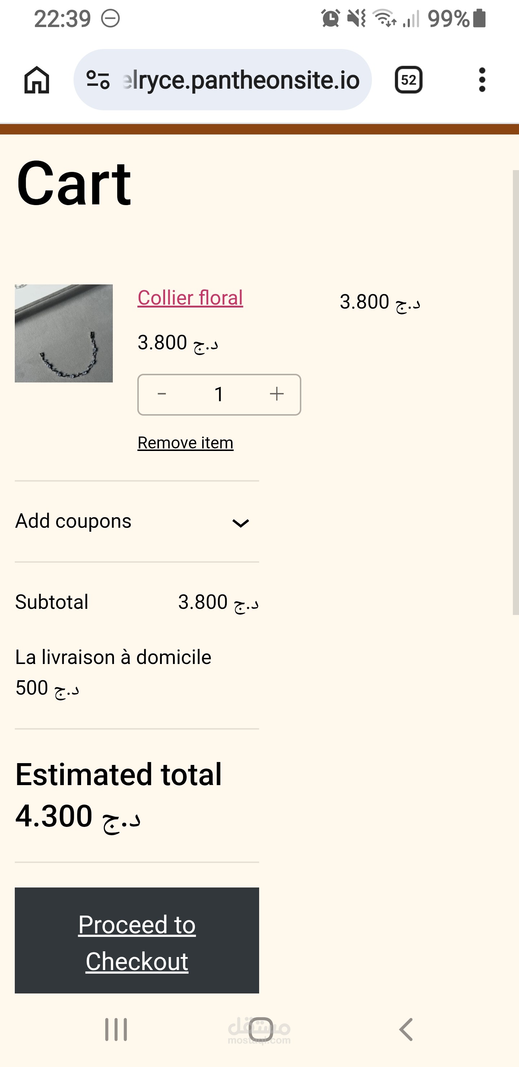Viewport: 519px width, 1067px height.
Task: Tap the Android recent apps button
Action: (116, 1029)
